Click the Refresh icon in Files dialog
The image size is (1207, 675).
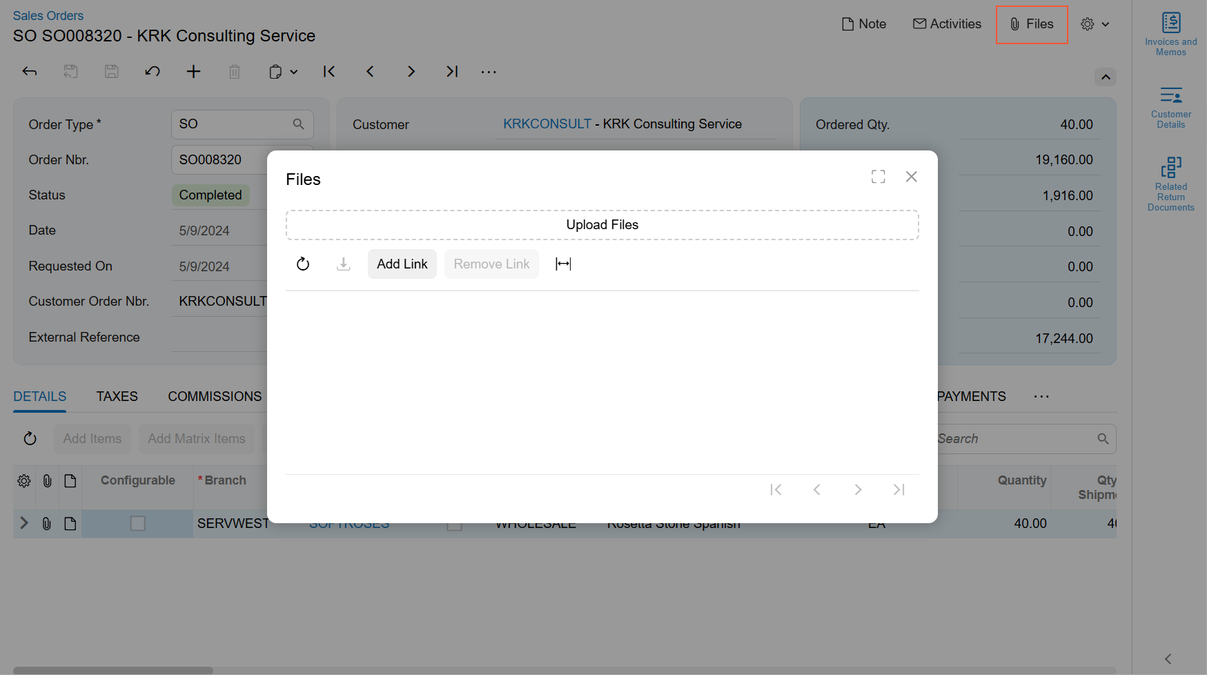[303, 264]
